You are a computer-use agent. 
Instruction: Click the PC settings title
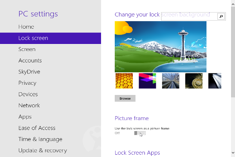point(38,14)
